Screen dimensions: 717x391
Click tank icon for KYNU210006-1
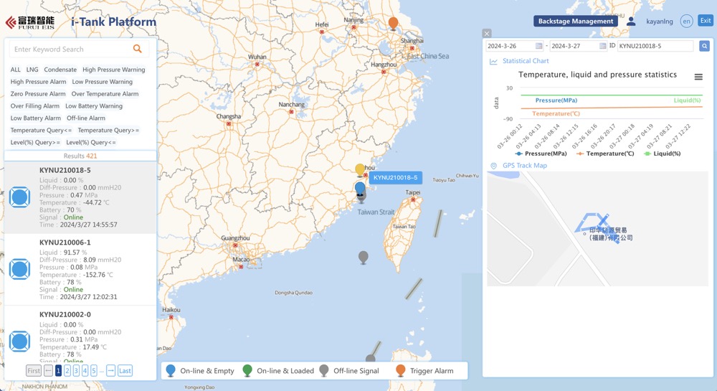19,269
